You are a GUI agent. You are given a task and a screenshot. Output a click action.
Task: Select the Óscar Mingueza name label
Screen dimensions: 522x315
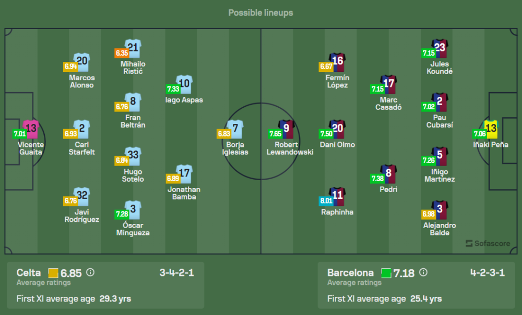(133, 229)
